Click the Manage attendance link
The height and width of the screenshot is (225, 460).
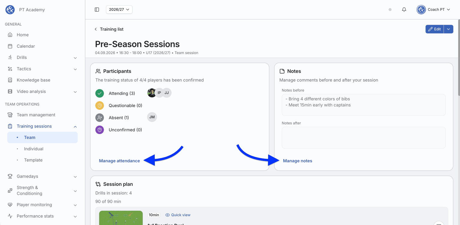(119, 161)
